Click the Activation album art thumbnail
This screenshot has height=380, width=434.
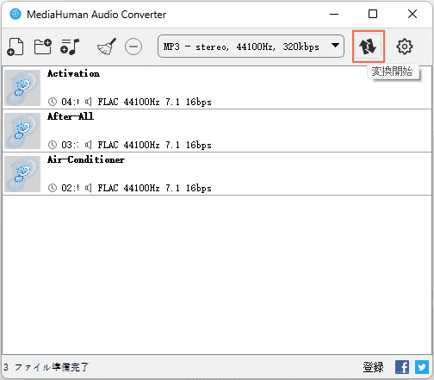[x=22, y=88]
